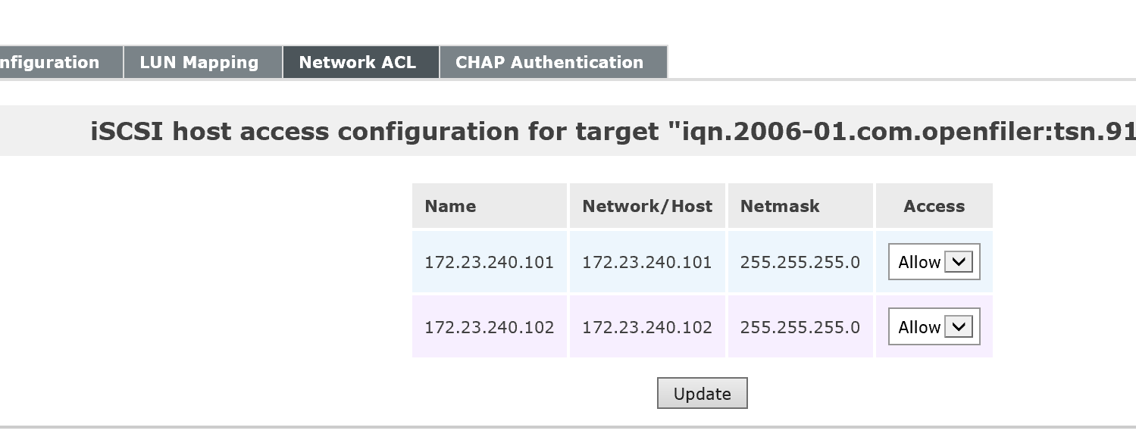Viewport: 1136px width, 443px height.
Task: Open the LUN Mapping tab
Action: click(199, 62)
